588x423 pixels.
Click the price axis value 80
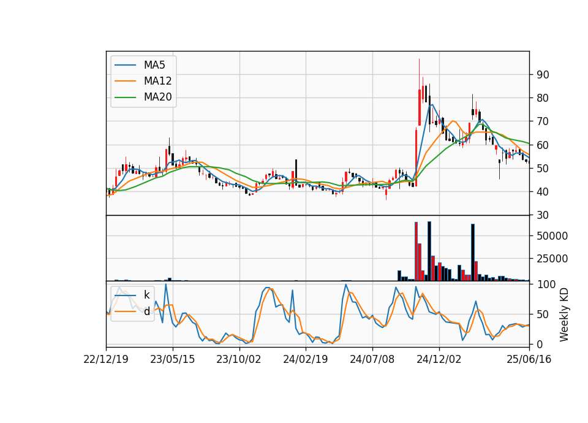pos(543,98)
